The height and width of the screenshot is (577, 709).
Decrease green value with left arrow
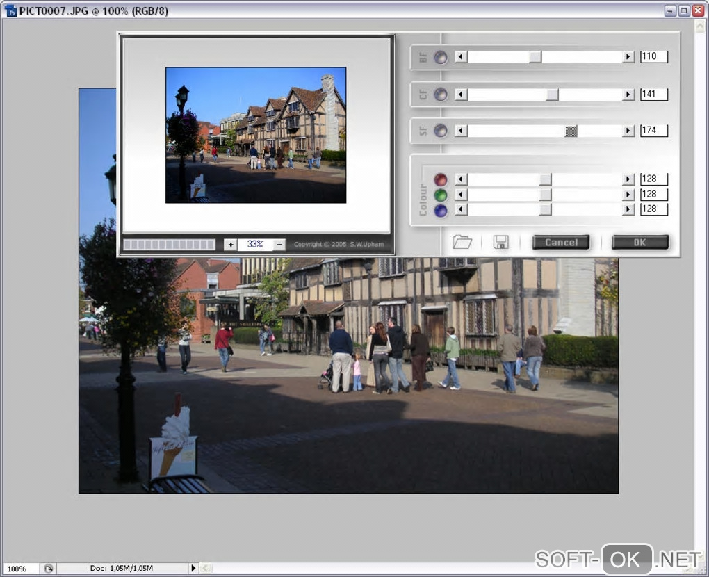pyautogui.click(x=461, y=195)
